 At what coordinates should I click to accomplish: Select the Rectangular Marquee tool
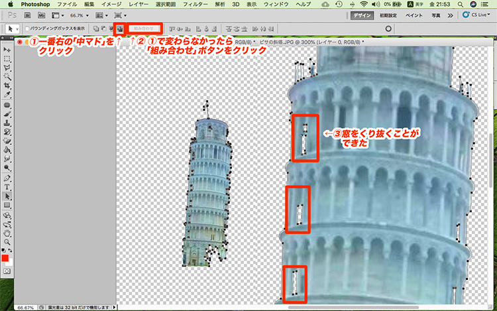pos(7,59)
